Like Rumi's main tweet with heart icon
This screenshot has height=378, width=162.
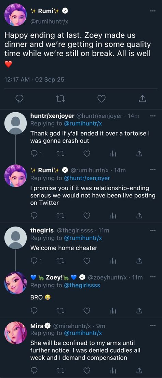pyautogui.click(x=101, y=99)
